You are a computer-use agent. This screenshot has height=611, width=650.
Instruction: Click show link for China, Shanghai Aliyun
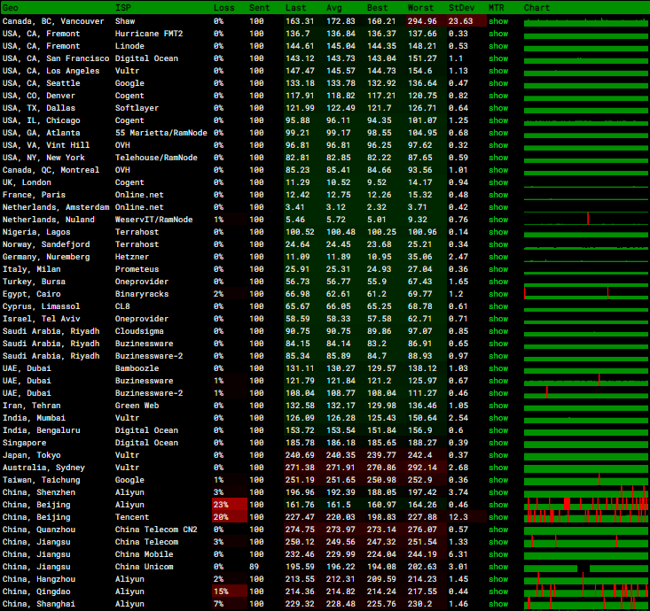(498, 604)
